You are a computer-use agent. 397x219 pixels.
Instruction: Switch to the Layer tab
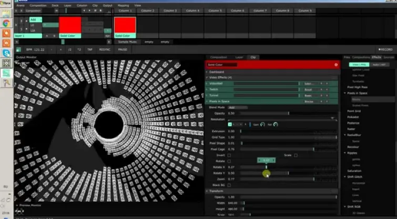coord(239,57)
